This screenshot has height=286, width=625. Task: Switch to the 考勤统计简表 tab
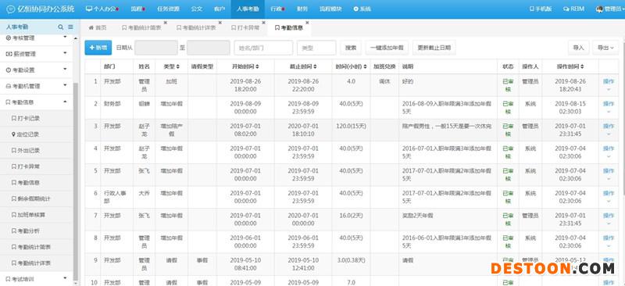[x=142, y=28]
